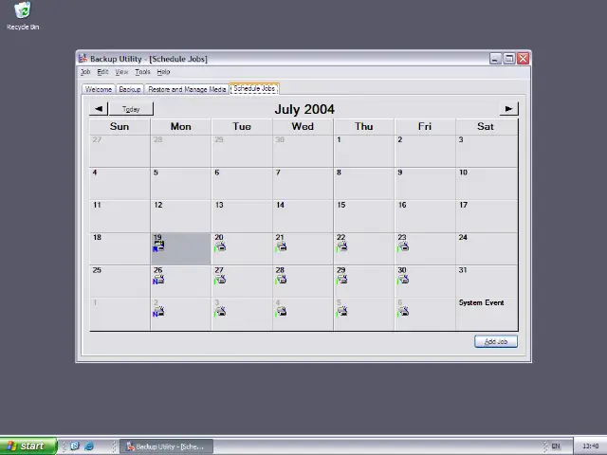This screenshot has height=455, width=607.
Task: Click the first quick launch icon next to Start
Action: click(75, 446)
